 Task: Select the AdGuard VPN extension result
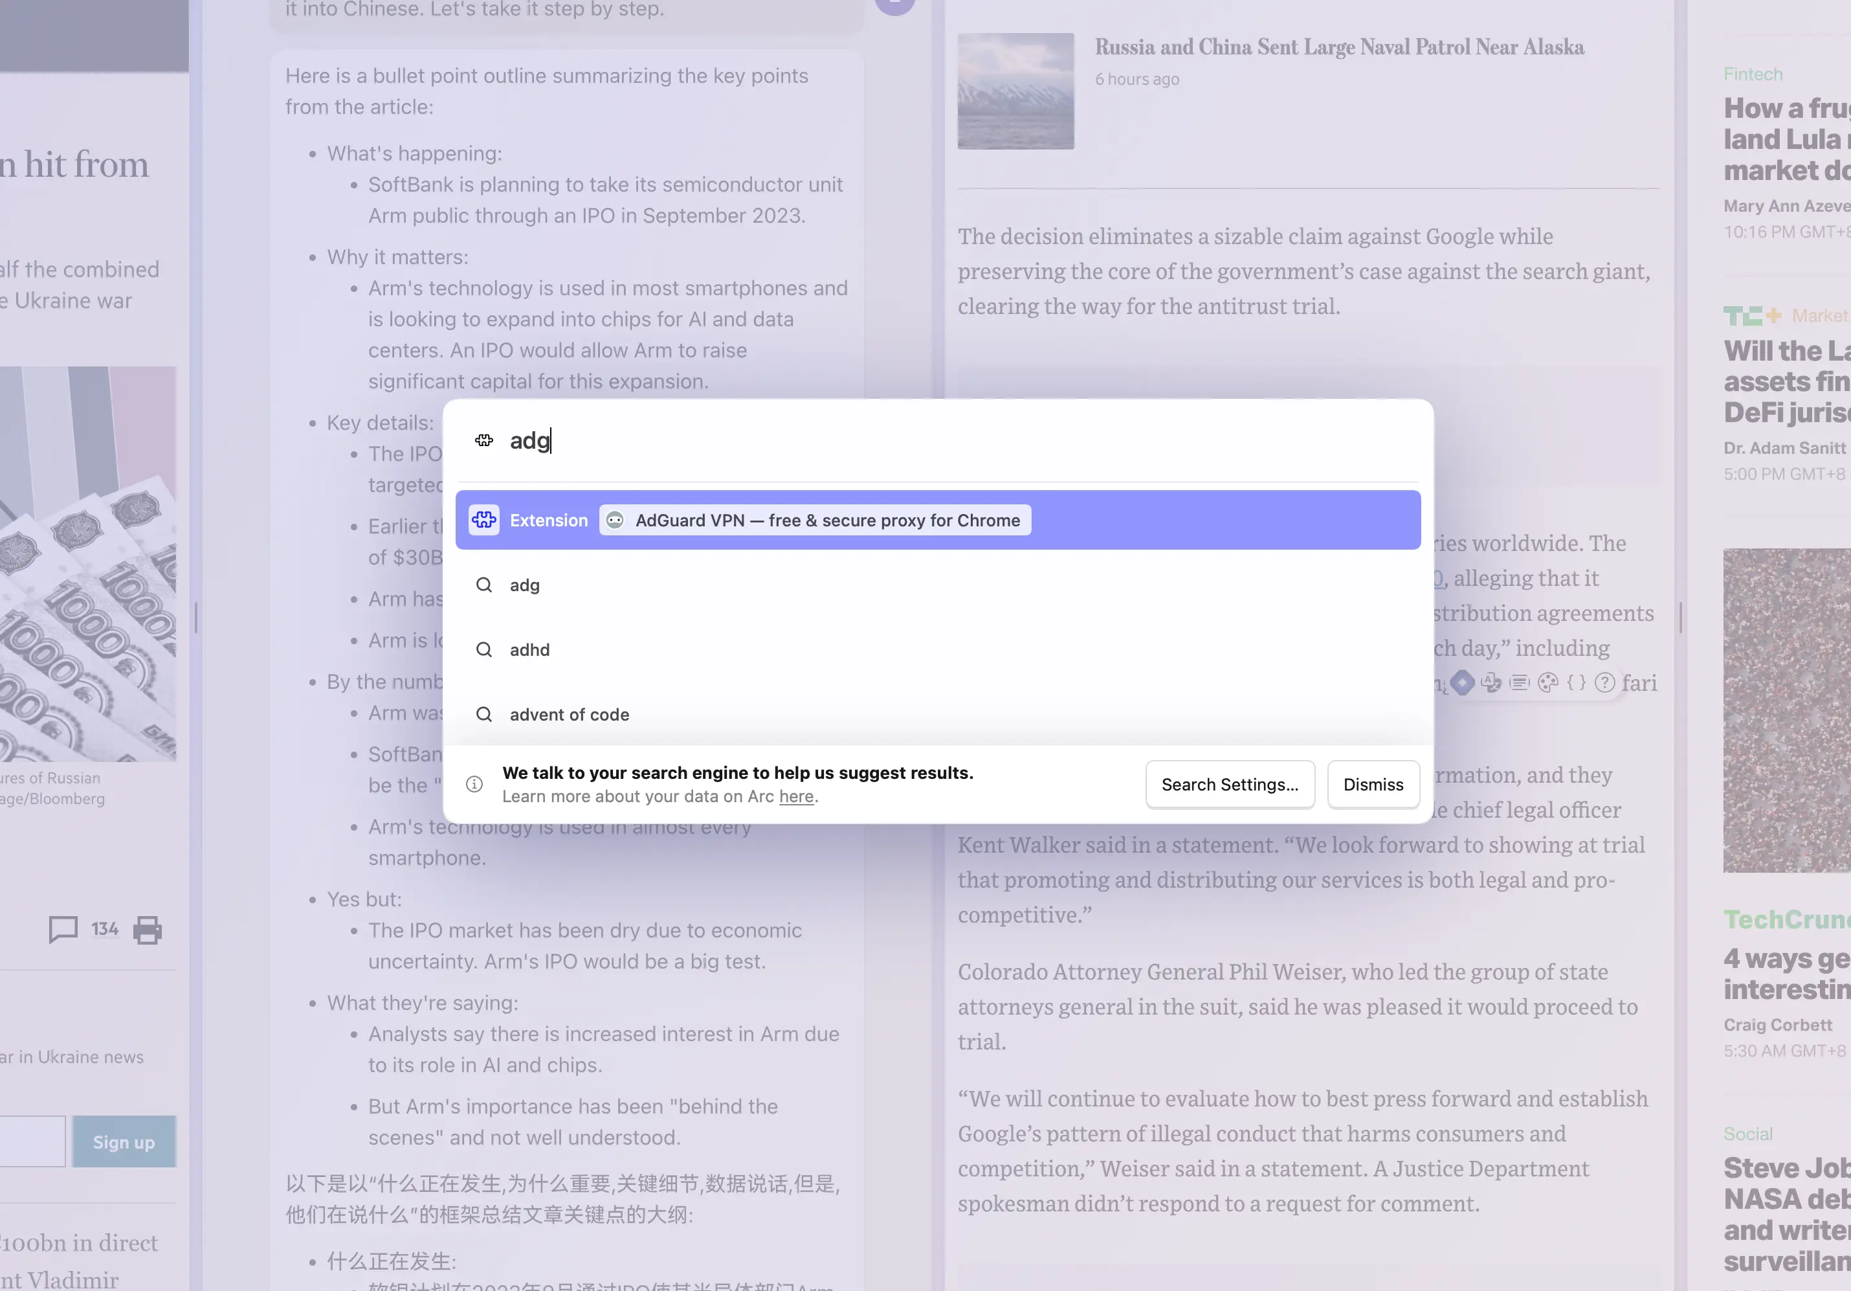[x=938, y=520]
